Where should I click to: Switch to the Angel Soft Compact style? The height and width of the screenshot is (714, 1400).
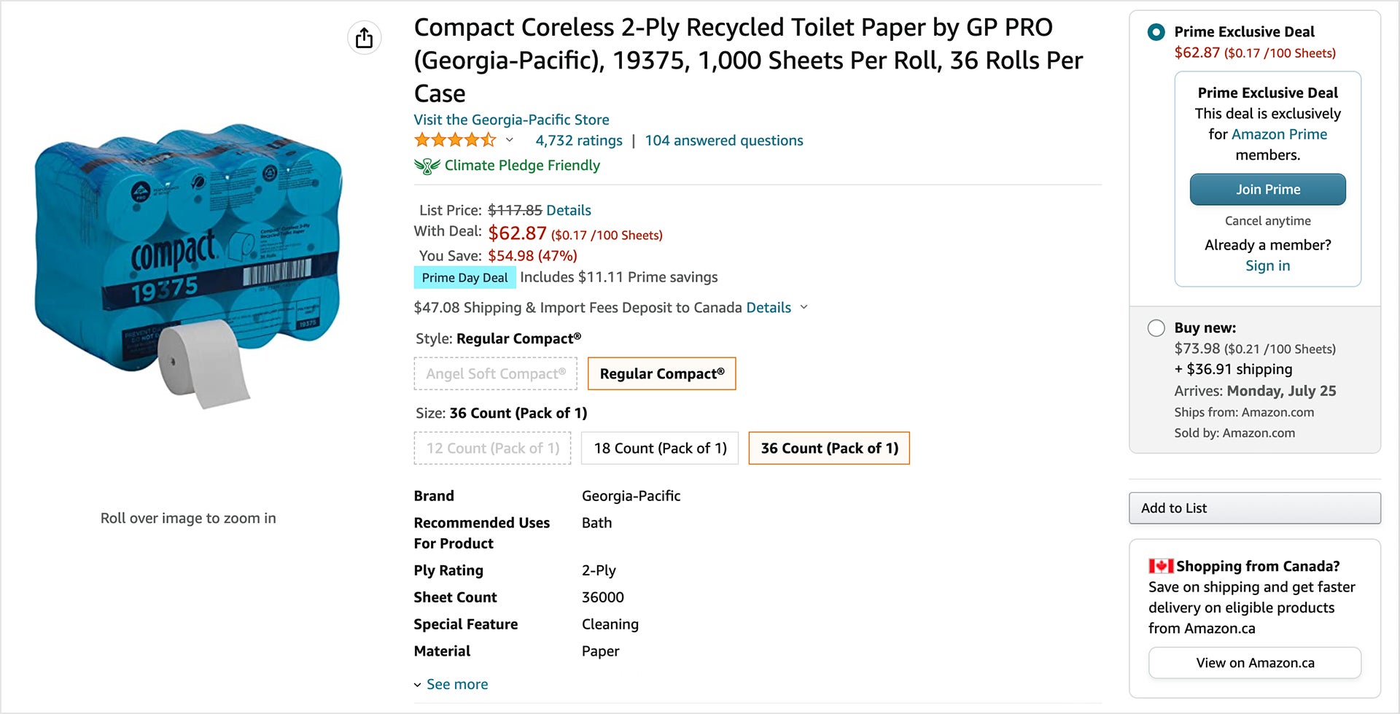(x=494, y=373)
